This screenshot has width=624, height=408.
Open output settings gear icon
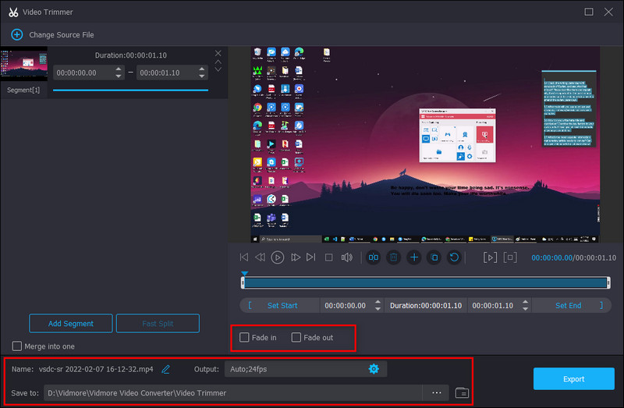pos(373,369)
